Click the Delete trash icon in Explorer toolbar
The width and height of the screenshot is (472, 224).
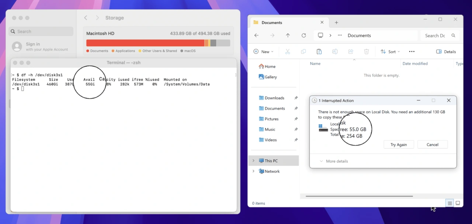point(367,52)
